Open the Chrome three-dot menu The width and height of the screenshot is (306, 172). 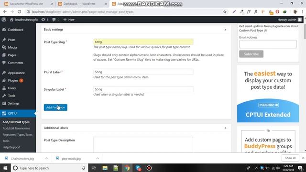[303, 11]
